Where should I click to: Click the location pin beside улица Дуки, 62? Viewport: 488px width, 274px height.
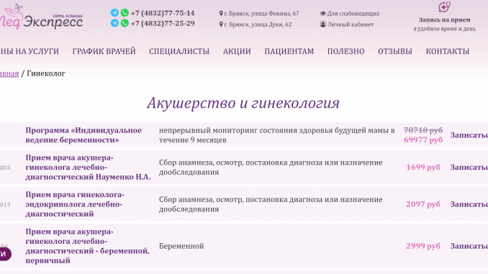[x=221, y=24]
